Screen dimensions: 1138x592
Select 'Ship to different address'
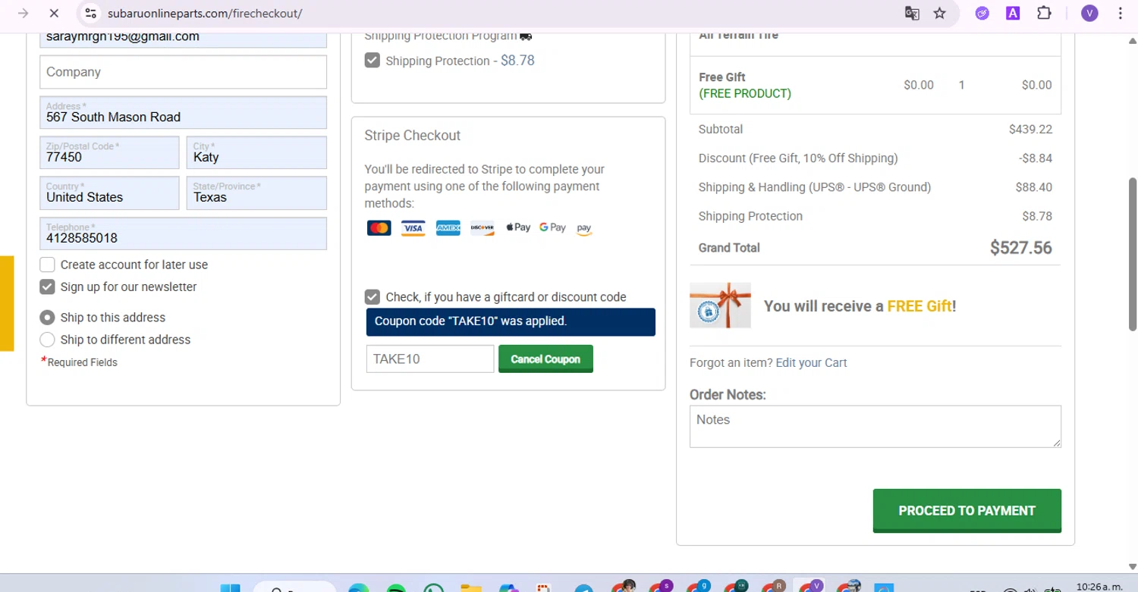47,340
